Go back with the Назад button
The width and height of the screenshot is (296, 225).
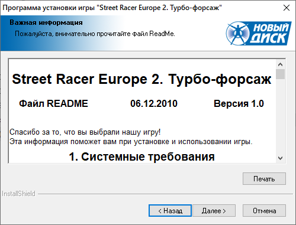click(170, 211)
